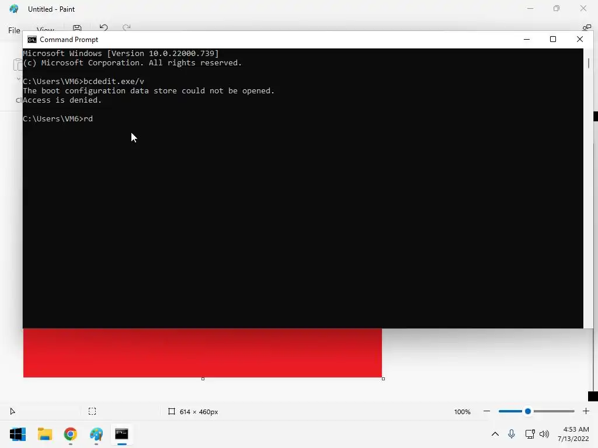The width and height of the screenshot is (598, 448).
Task: Click the Paint zoom slider handle
Action: click(x=528, y=411)
